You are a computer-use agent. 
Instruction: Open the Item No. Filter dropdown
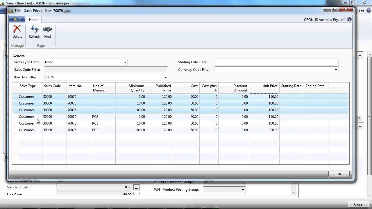point(166,77)
